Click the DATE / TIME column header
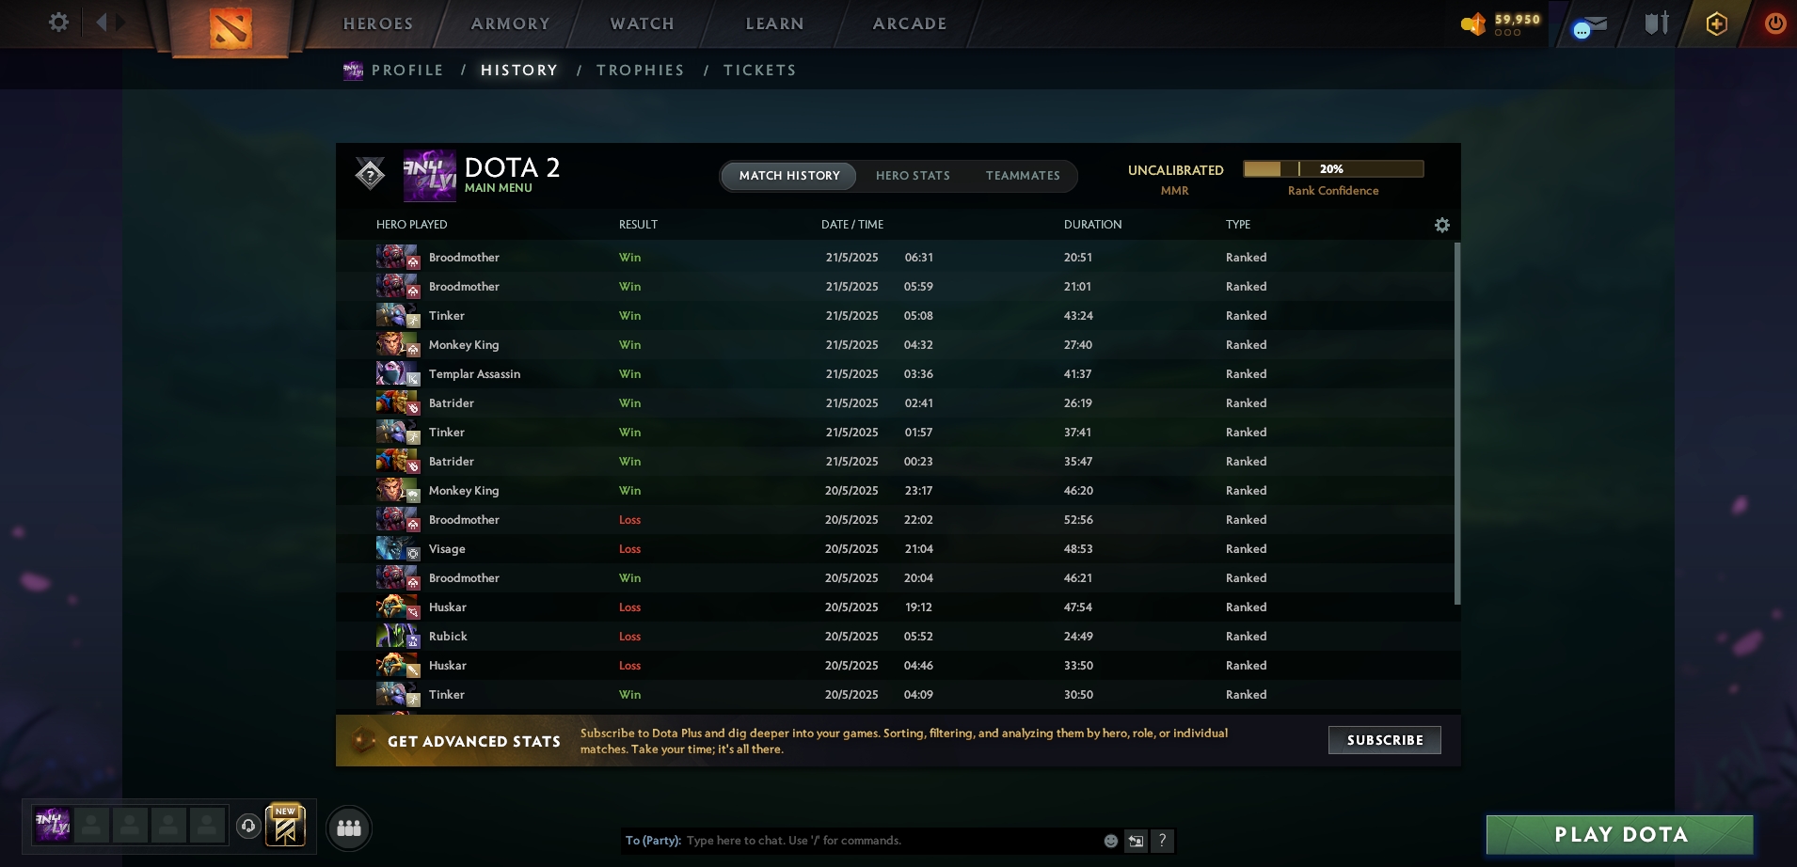 click(852, 225)
